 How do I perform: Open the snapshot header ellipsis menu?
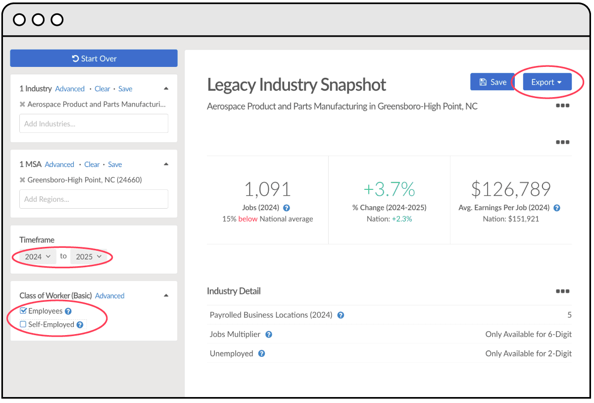coord(563,106)
